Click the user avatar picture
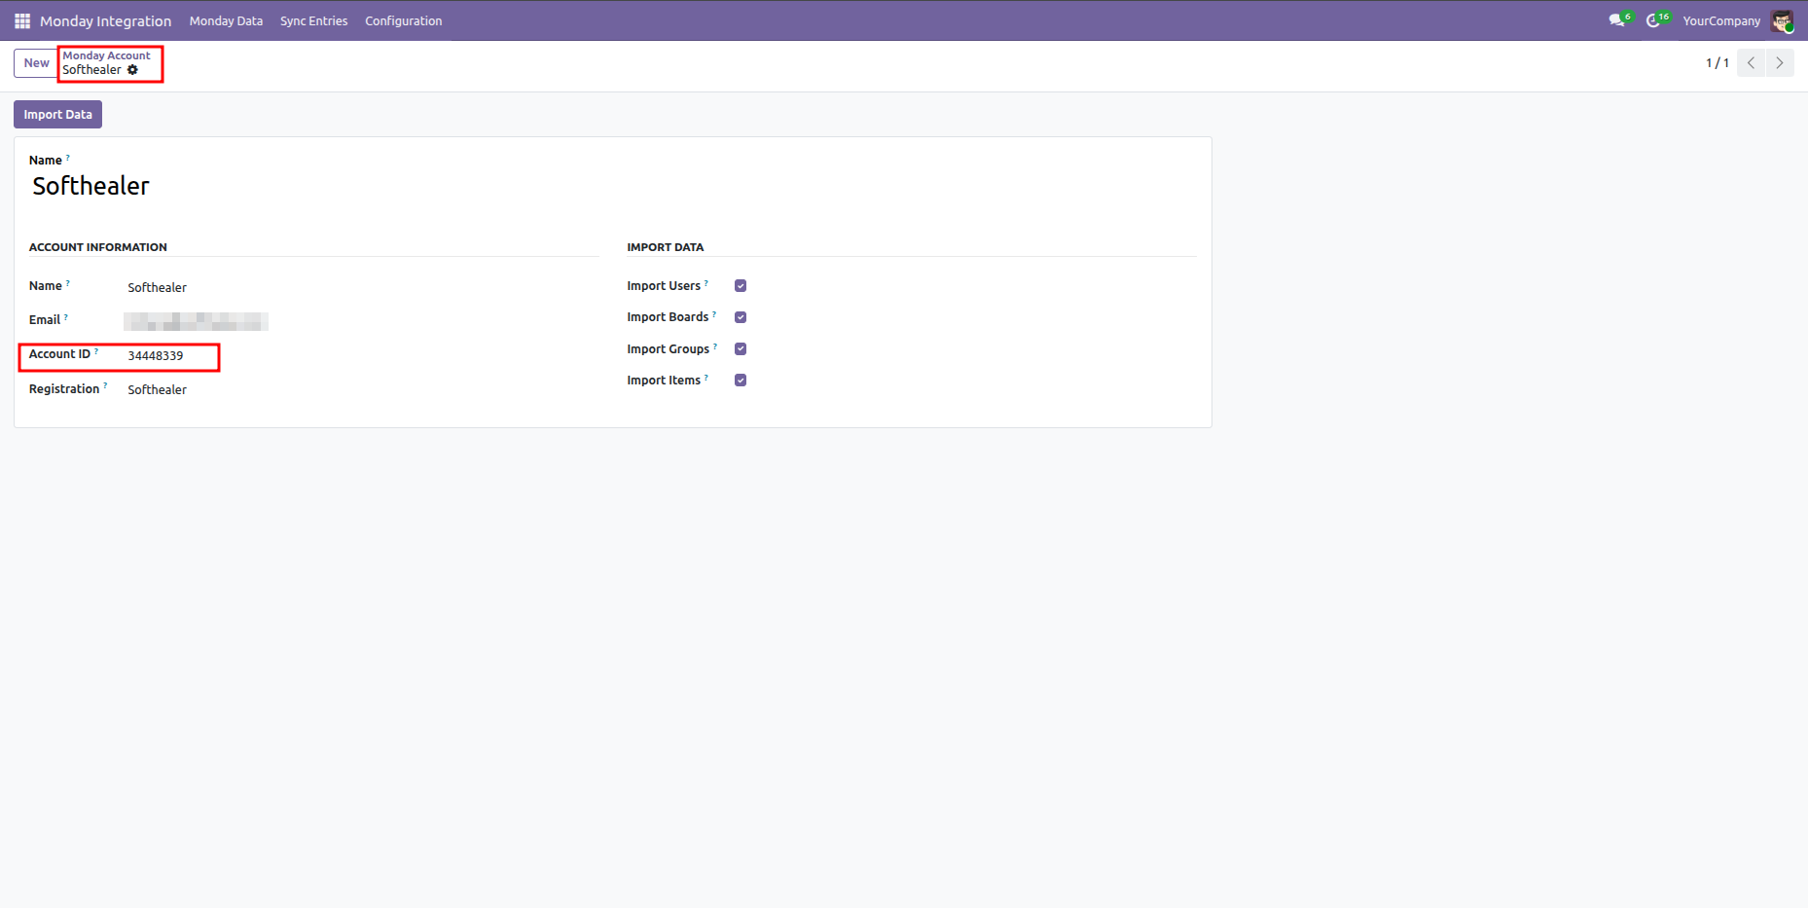The width and height of the screenshot is (1808, 908). coord(1782,20)
